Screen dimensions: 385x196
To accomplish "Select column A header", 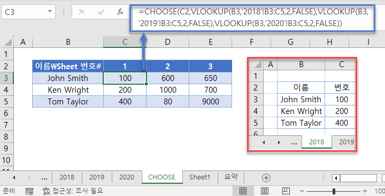I will pos(23,42).
